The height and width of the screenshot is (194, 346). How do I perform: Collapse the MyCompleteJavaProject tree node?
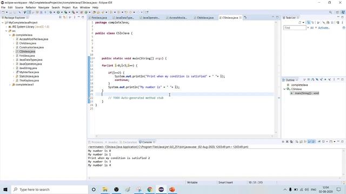tap(3, 23)
